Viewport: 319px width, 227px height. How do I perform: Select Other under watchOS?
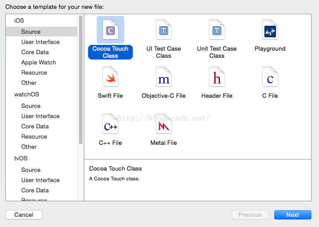pos(29,147)
